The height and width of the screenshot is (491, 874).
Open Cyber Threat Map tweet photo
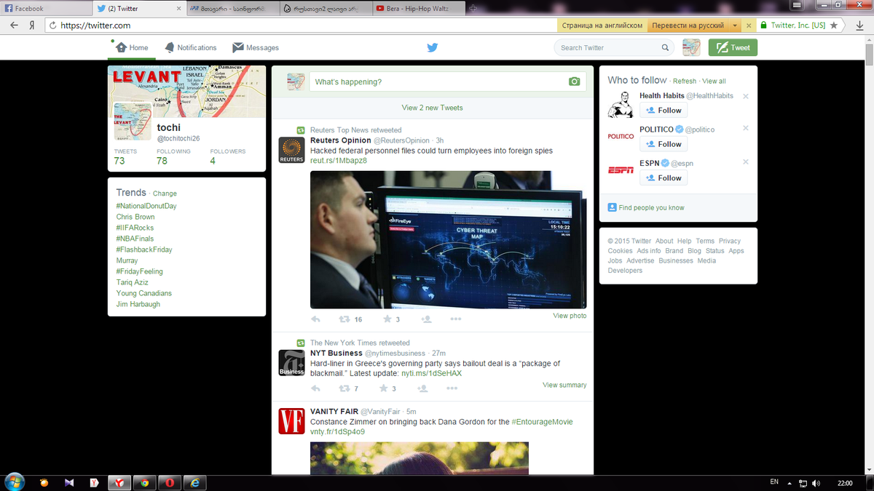pos(448,240)
